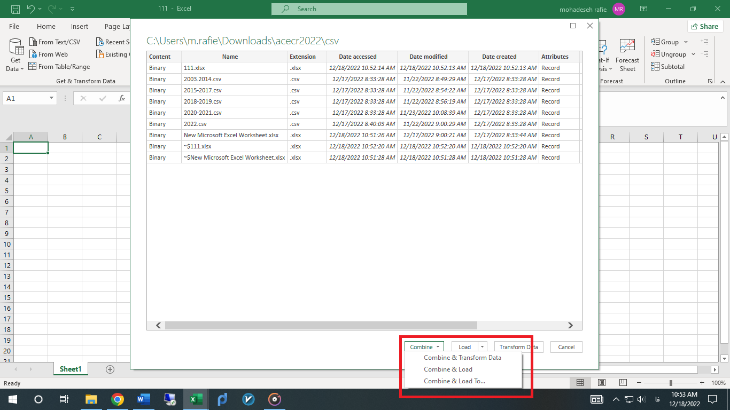Select the 2015-2017.csv file name
The height and width of the screenshot is (410, 730).
coord(203,90)
